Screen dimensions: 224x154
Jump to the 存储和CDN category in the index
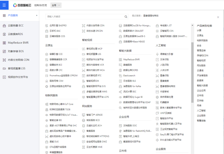203,56
